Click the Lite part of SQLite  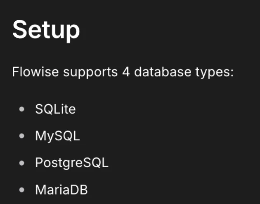(66, 109)
